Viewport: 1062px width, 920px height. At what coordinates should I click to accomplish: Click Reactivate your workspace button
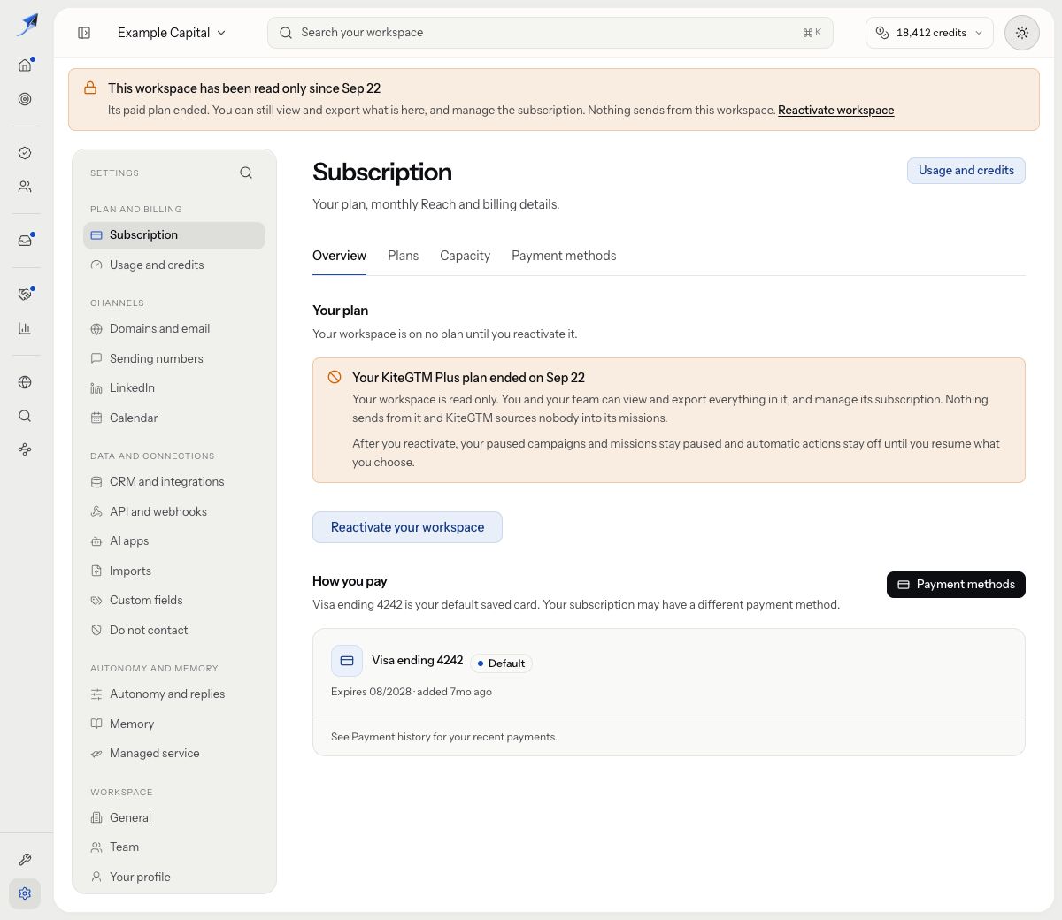(407, 527)
